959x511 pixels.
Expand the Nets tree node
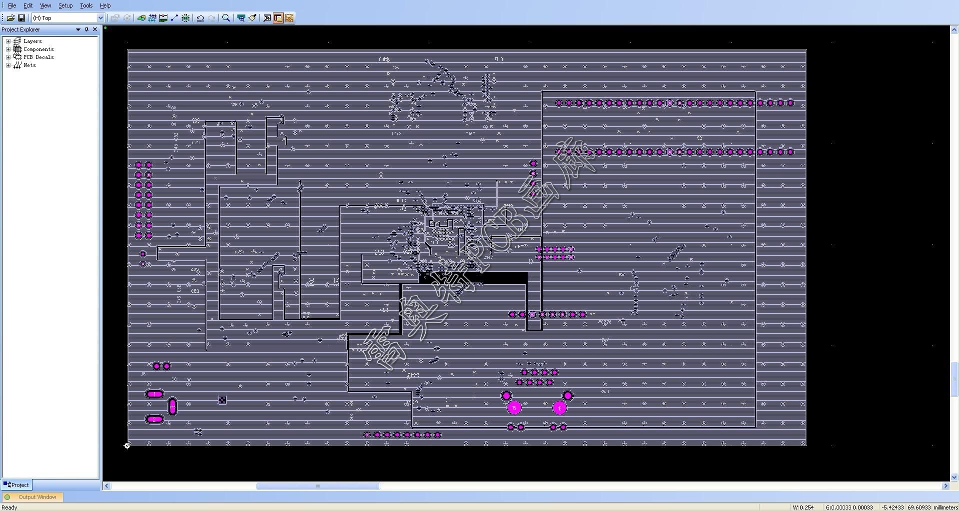click(x=8, y=65)
